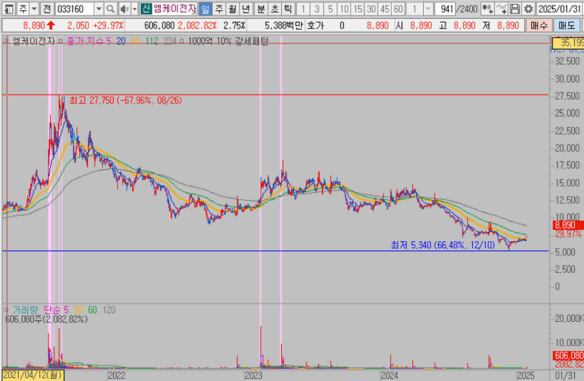This screenshot has height=381, width=584.
Task: Click red 606,080 volume tag on axis
Action: (x=568, y=356)
